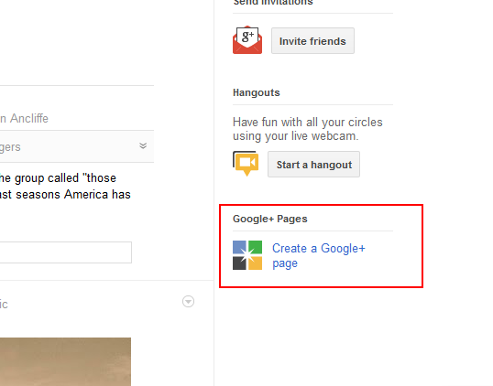
Task: Start a hangout with the button
Action: pyautogui.click(x=313, y=165)
